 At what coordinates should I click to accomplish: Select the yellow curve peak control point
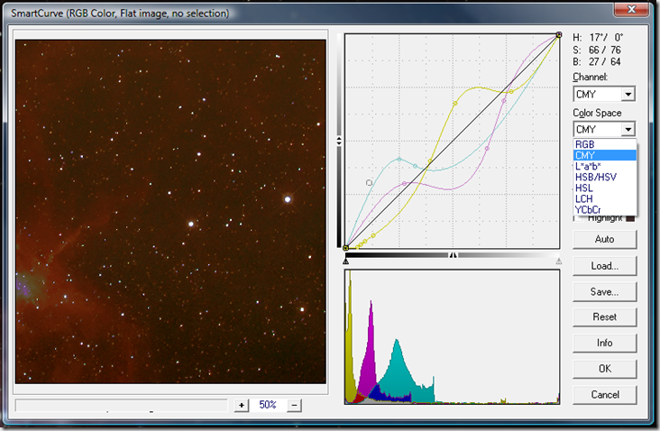pos(455,103)
